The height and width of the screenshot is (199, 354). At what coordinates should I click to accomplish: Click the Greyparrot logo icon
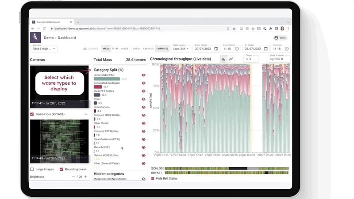tap(35, 38)
